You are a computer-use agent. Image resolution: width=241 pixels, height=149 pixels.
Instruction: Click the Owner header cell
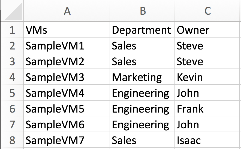pos(208,30)
